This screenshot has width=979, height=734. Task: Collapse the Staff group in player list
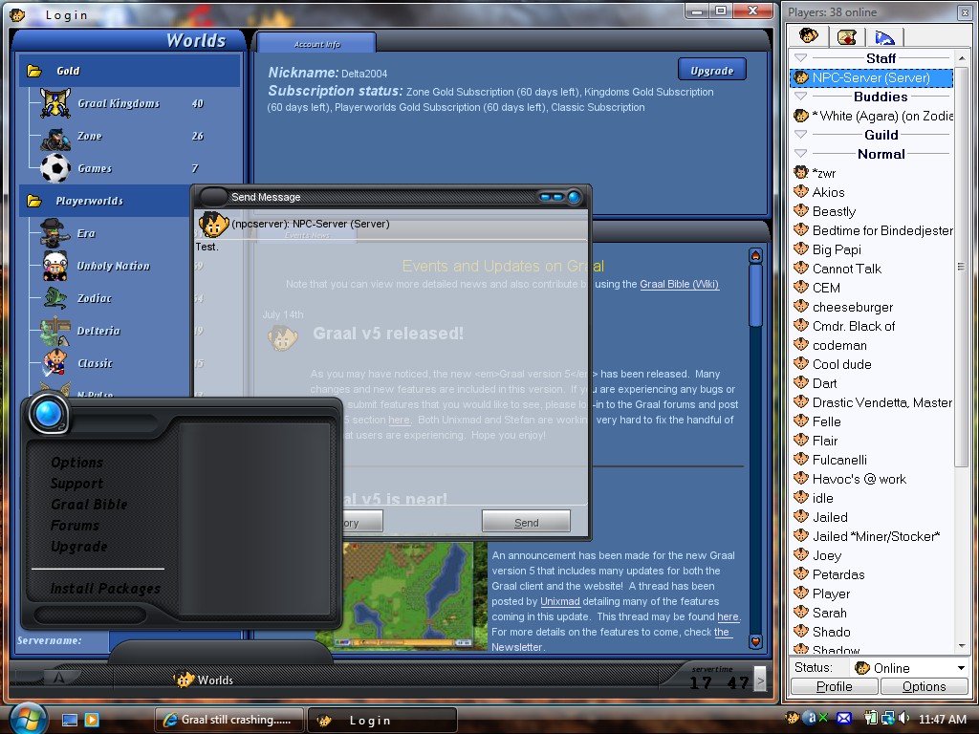coord(801,58)
